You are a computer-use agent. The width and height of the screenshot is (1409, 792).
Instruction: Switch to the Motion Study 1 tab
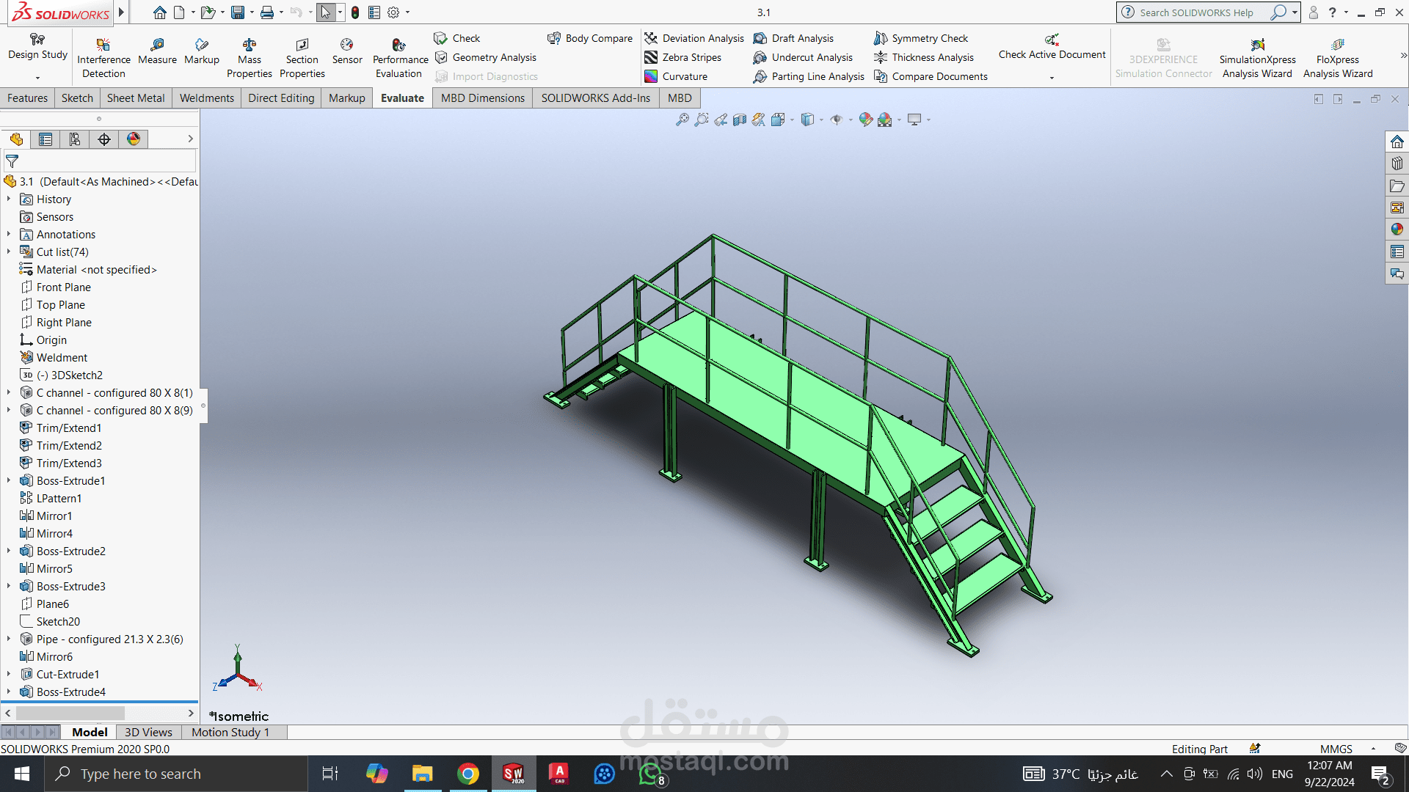(x=230, y=732)
